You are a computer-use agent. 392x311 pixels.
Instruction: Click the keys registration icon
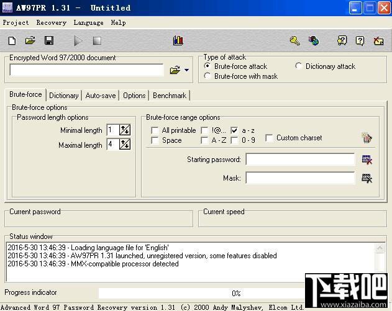tap(295, 41)
